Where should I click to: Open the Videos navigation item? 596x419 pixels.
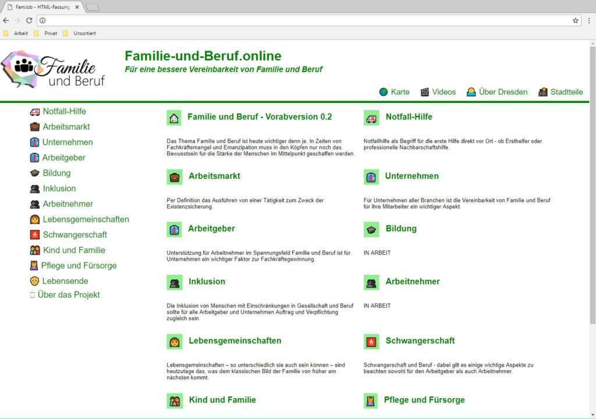point(438,92)
